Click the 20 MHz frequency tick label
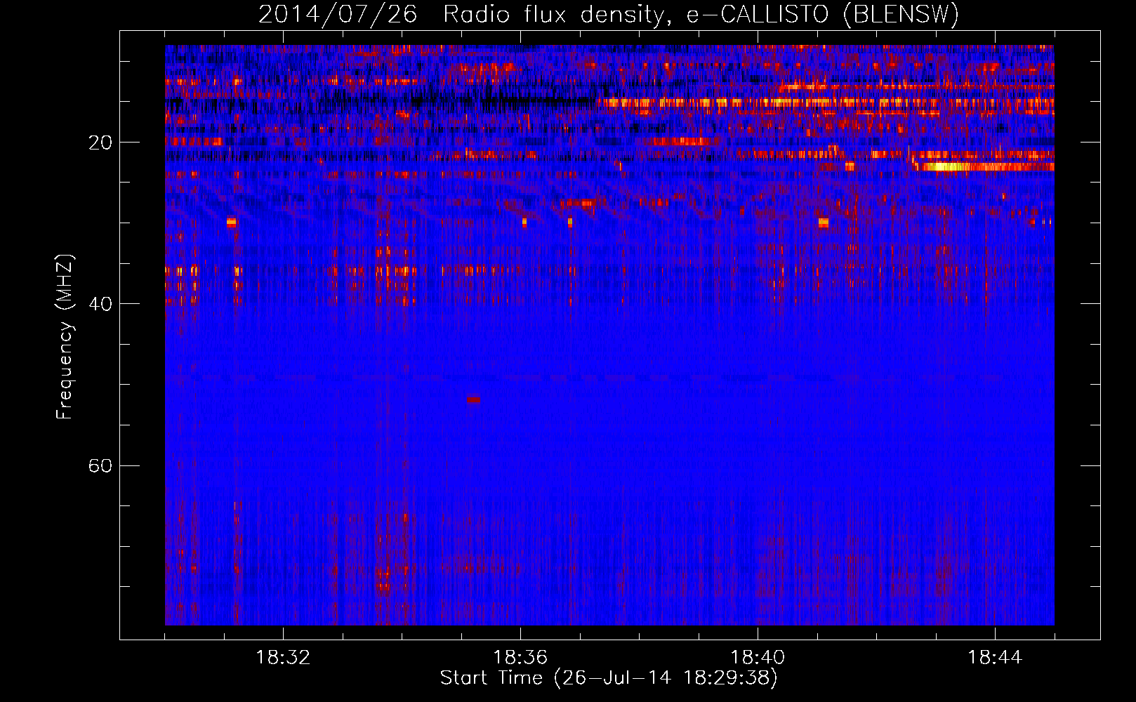This screenshot has width=1136, height=702. (100, 143)
